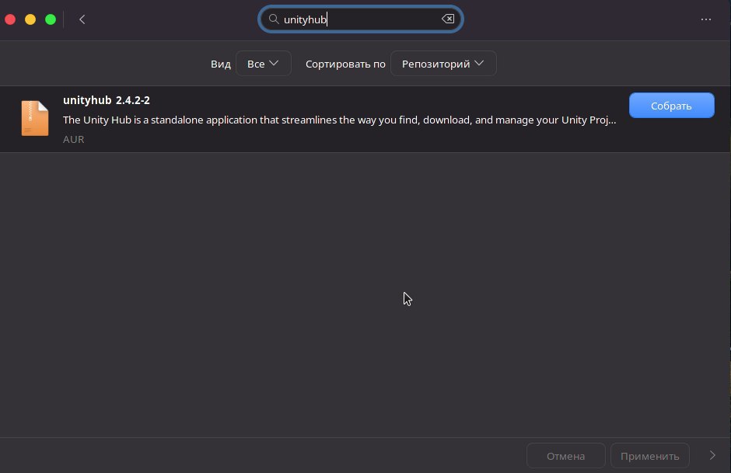Build unityhub with the Собрать button
Image resolution: width=731 pixels, height=473 pixels.
click(671, 106)
